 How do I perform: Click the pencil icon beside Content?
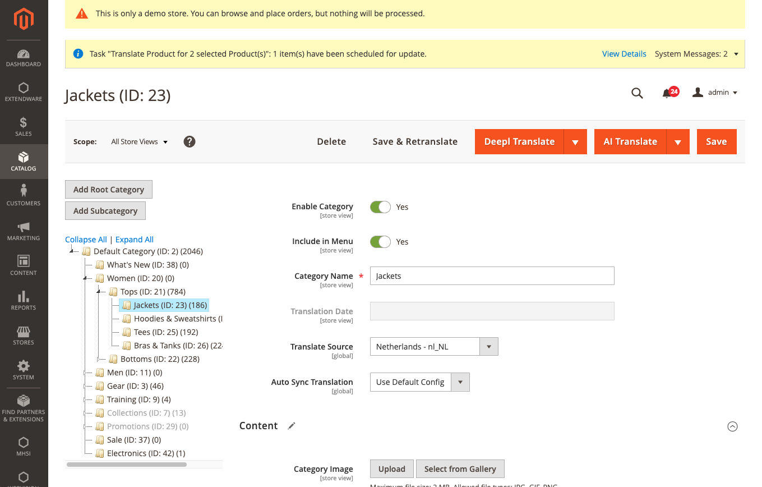pyautogui.click(x=291, y=426)
